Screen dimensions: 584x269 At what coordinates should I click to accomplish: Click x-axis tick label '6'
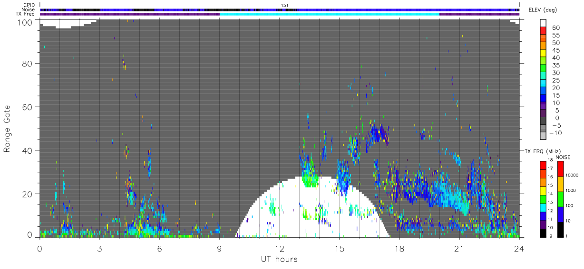pos(159,249)
